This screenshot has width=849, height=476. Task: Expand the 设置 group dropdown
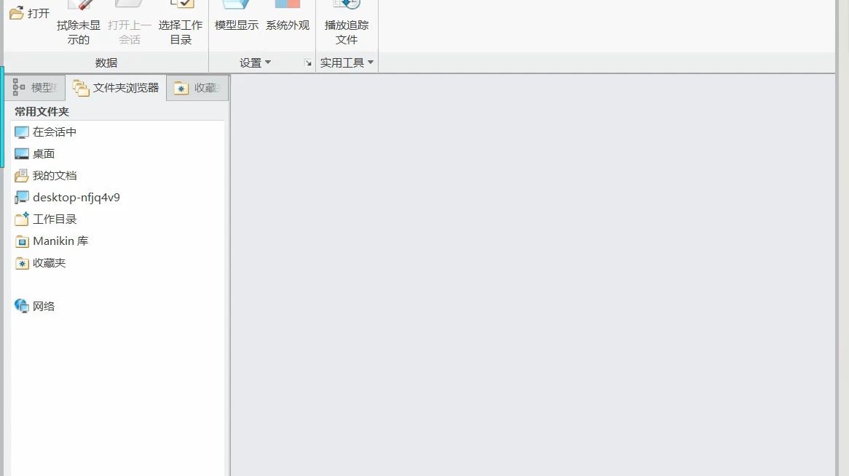coord(255,63)
